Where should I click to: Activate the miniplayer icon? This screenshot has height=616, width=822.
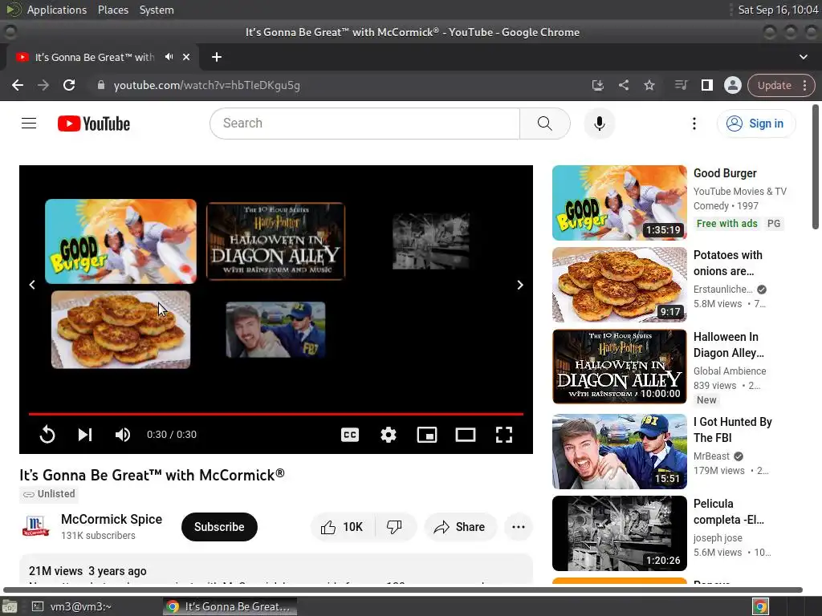click(427, 434)
